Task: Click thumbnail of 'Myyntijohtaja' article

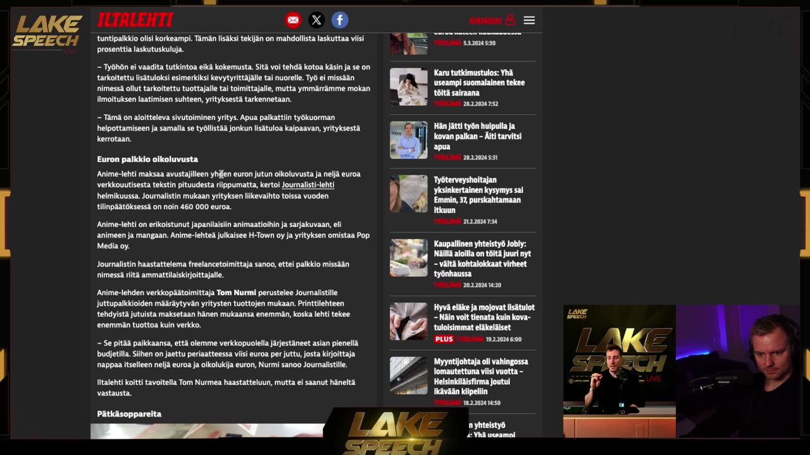Action: [409, 375]
